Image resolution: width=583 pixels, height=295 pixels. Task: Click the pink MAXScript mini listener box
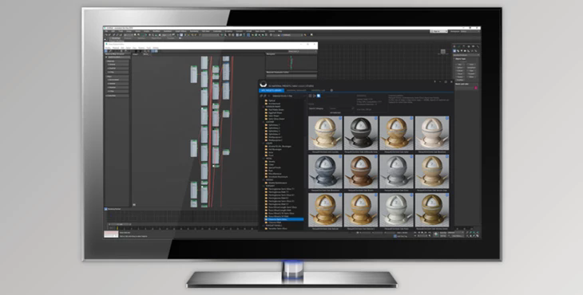[111, 232]
